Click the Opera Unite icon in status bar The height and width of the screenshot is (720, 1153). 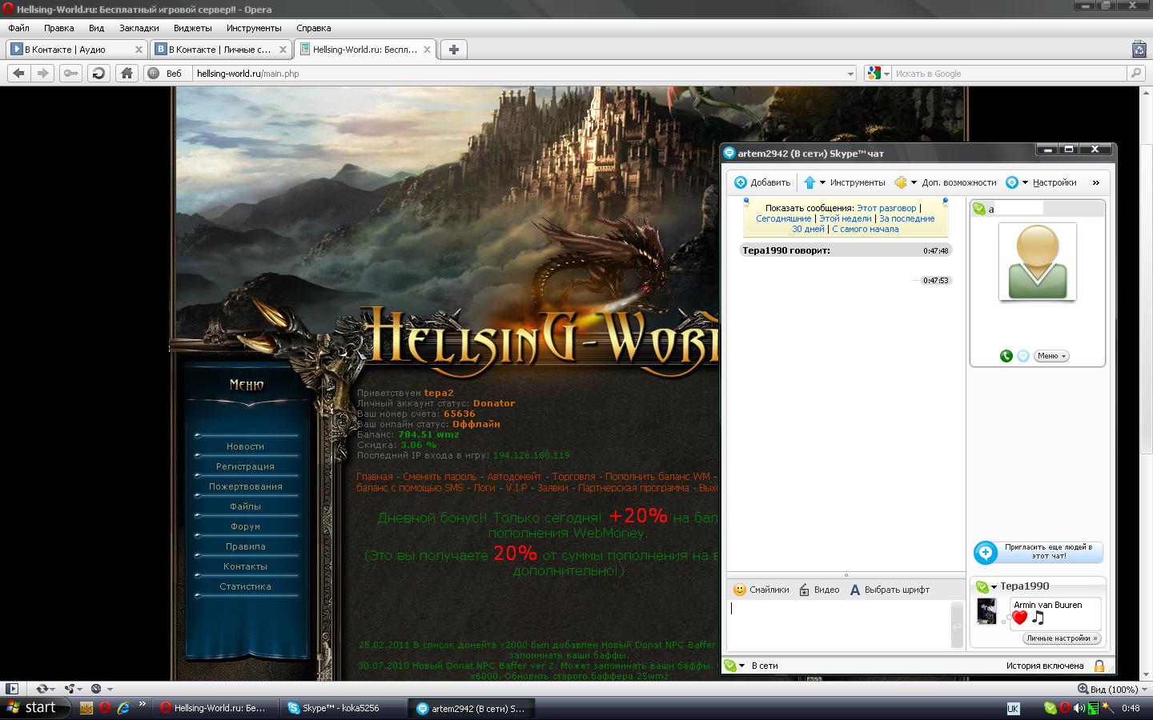(70, 688)
